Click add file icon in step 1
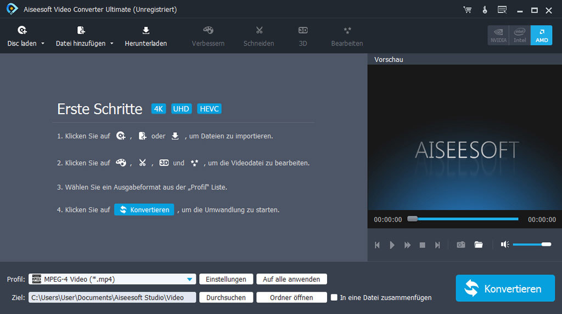The image size is (562, 314). coord(142,136)
